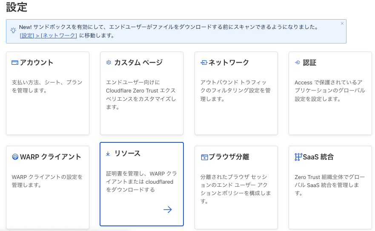Screen dimensions: 375x231
Task: Click the text 支払い方法、シート、プランを管理します
Action: pyautogui.click(x=47, y=87)
